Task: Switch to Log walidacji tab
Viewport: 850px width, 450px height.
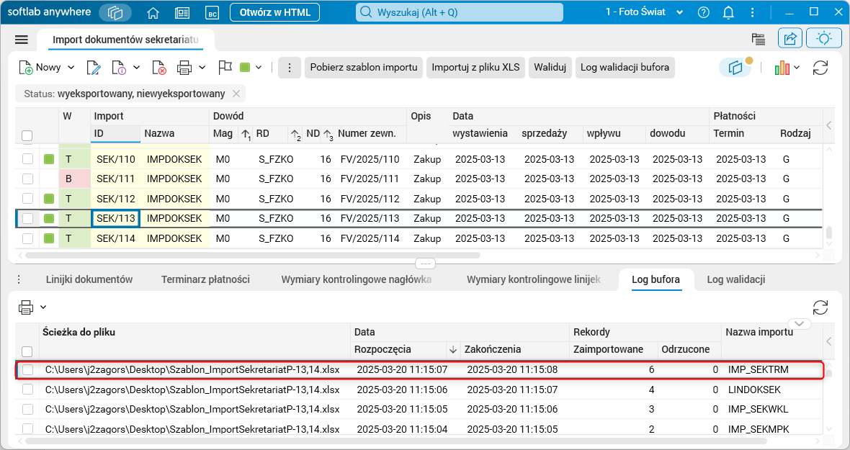Action: tap(735, 279)
